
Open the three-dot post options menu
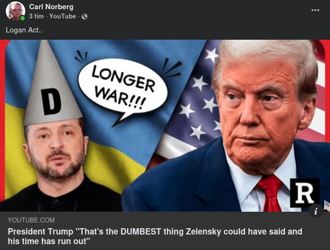click(x=315, y=10)
